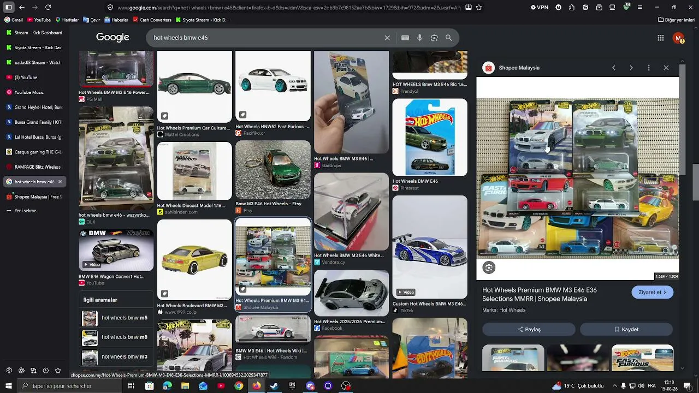The width and height of the screenshot is (699, 393).
Task: Click the Ziyaret et visit button
Action: 652,292
